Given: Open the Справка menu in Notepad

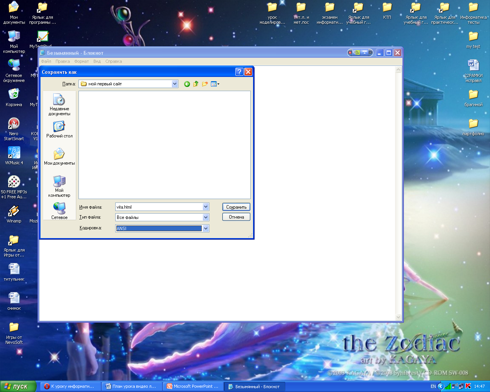Looking at the screenshot, I should point(114,61).
